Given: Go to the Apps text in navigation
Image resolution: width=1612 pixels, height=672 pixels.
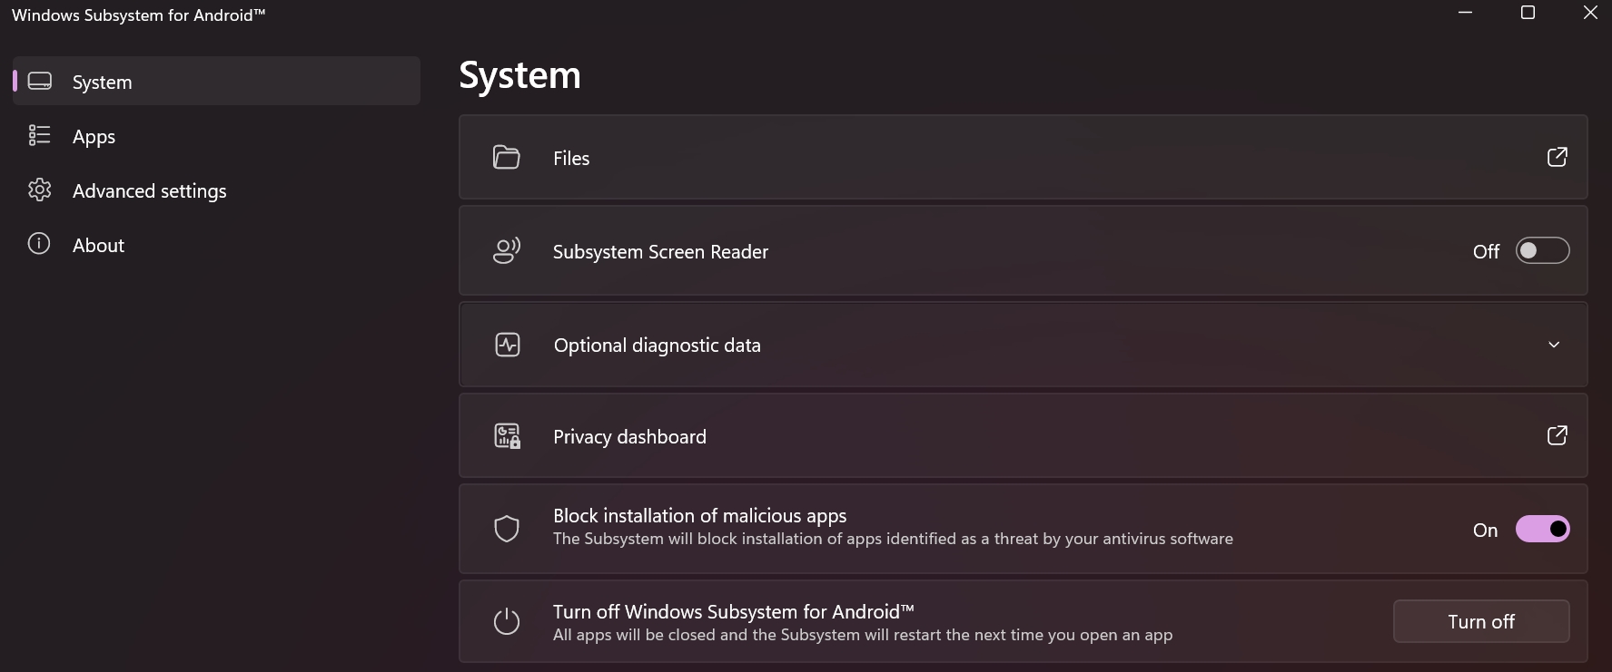Looking at the screenshot, I should coord(94,137).
